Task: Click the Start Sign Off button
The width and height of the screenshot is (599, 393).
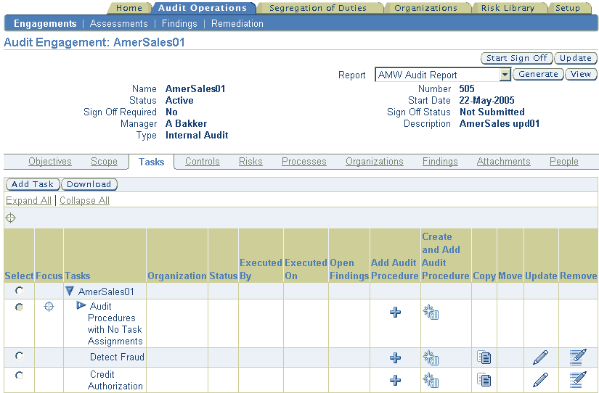Action: 516,58
